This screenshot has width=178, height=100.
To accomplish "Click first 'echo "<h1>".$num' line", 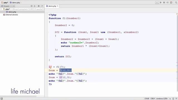I will (x=68, y=74).
